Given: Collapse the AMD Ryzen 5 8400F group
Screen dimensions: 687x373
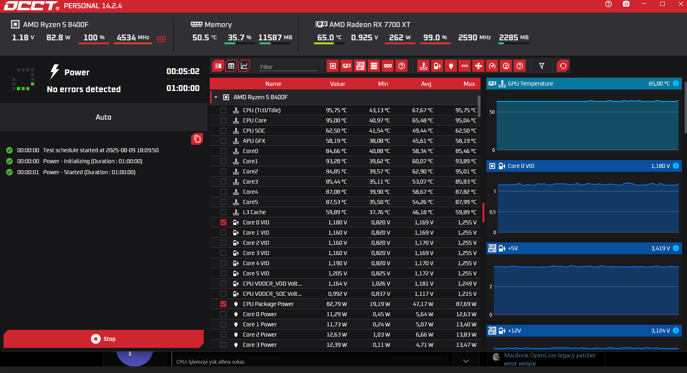Looking at the screenshot, I should click(216, 97).
